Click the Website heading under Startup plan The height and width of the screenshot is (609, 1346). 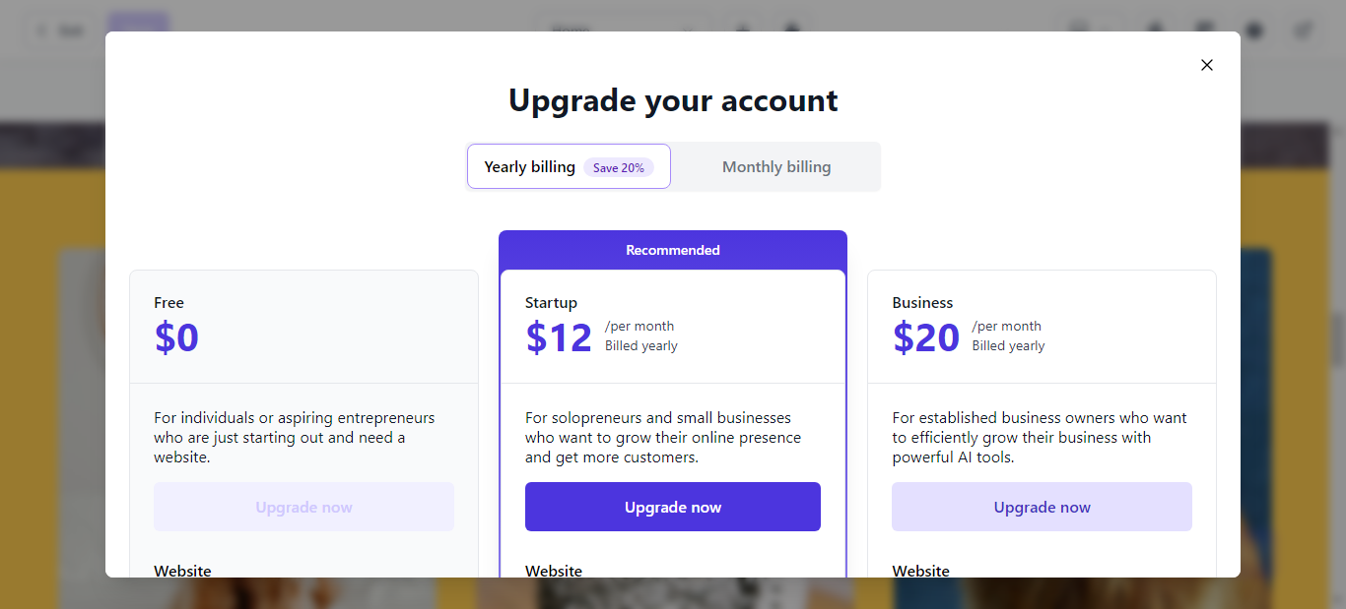[x=554, y=571]
